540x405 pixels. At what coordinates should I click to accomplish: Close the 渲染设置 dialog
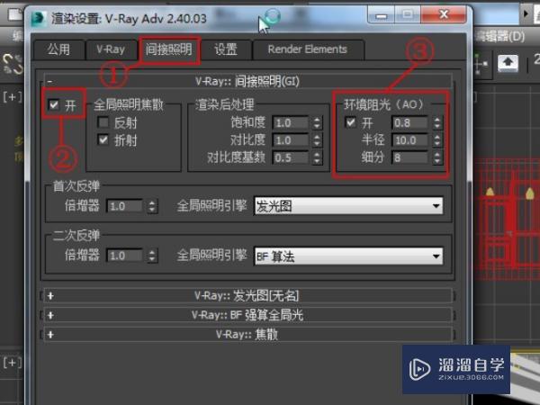pyautogui.click(x=444, y=14)
